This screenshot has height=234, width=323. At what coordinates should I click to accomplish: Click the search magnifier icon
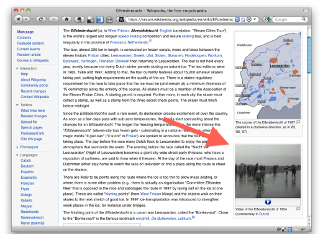point(304,19)
